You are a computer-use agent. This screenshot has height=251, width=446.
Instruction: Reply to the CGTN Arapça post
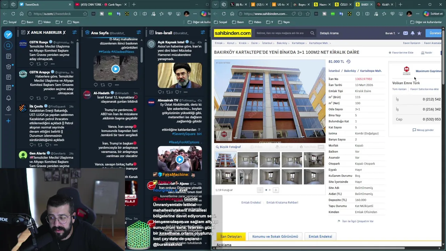pos(31,98)
